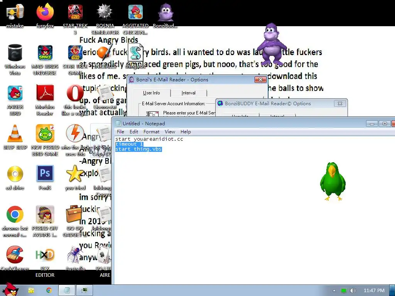Open pinned Chrome on the taskbar

click(x=49, y=291)
